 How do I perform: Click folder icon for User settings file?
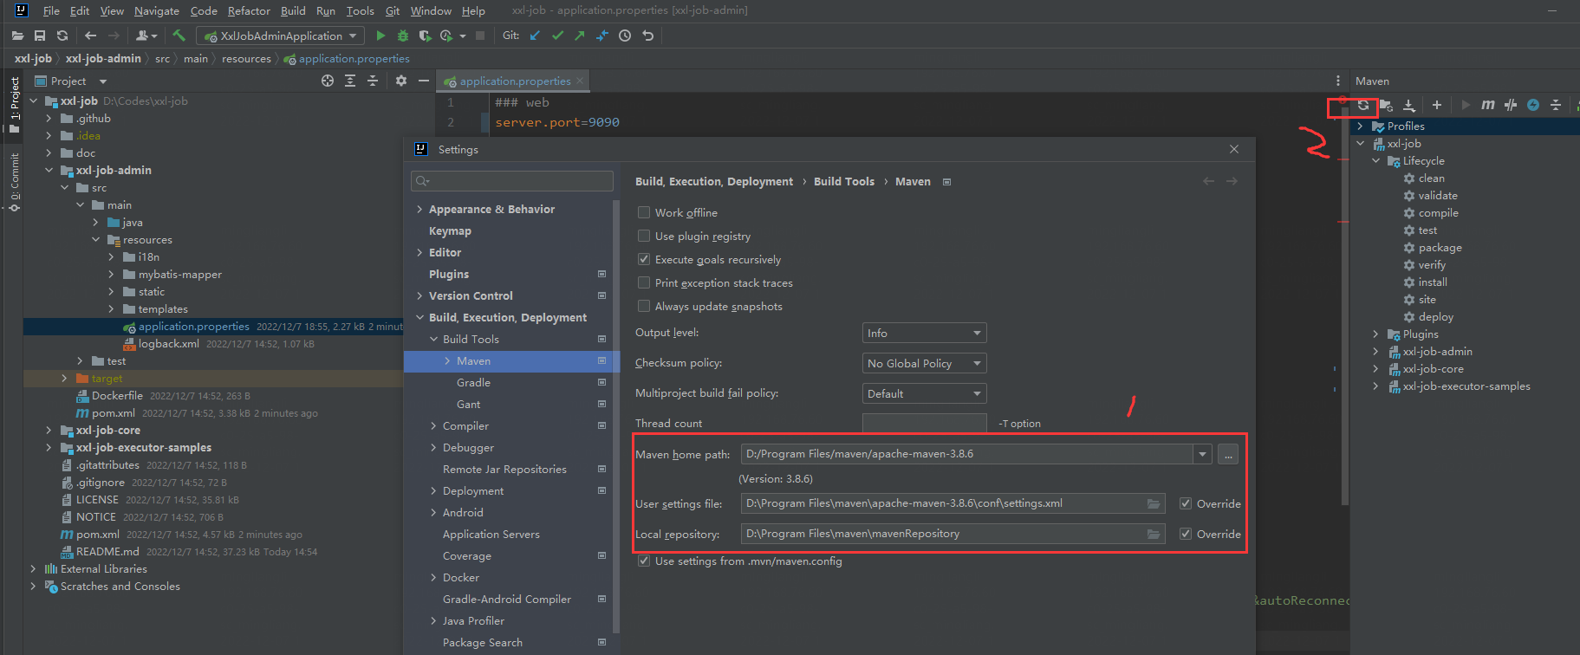[x=1154, y=503]
